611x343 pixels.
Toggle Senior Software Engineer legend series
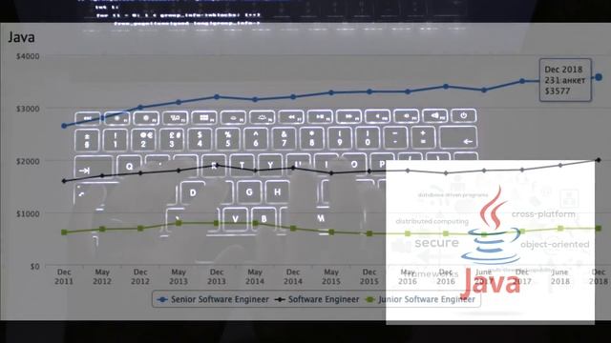point(213,299)
